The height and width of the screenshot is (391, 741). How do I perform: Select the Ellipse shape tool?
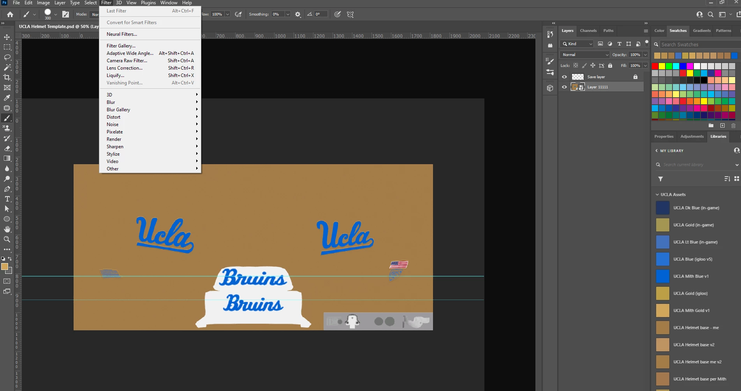pos(7,219)
